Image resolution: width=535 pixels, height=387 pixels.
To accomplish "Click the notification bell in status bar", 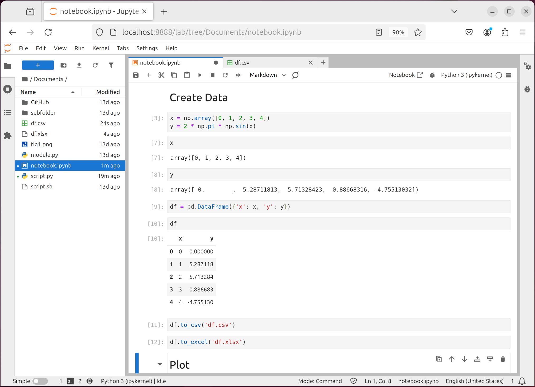I will click(x=522, y=381).
